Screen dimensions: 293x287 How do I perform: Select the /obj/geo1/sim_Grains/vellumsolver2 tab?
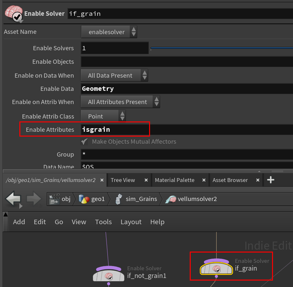click(x=51, y=180)
